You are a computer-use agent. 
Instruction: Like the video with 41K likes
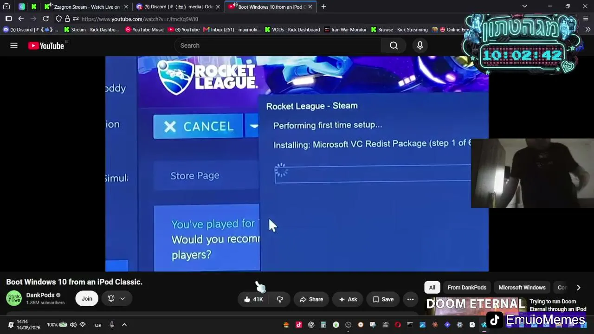pos(253,299)
